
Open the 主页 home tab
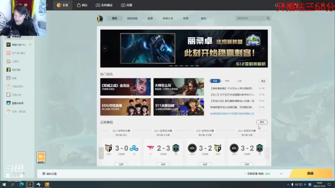coord(62,5)
